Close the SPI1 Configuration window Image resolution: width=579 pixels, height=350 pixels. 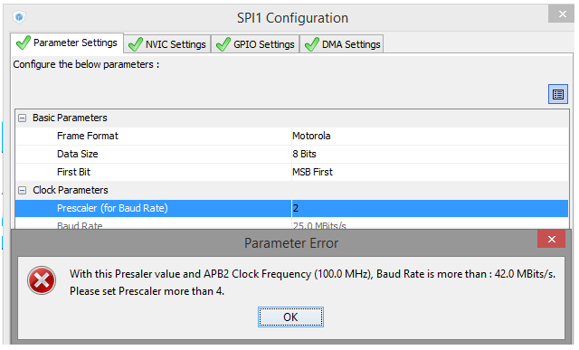(562, 14)
